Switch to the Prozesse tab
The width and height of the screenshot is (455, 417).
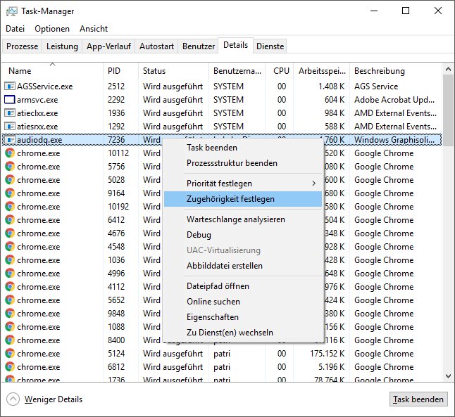tap(22, 46)
